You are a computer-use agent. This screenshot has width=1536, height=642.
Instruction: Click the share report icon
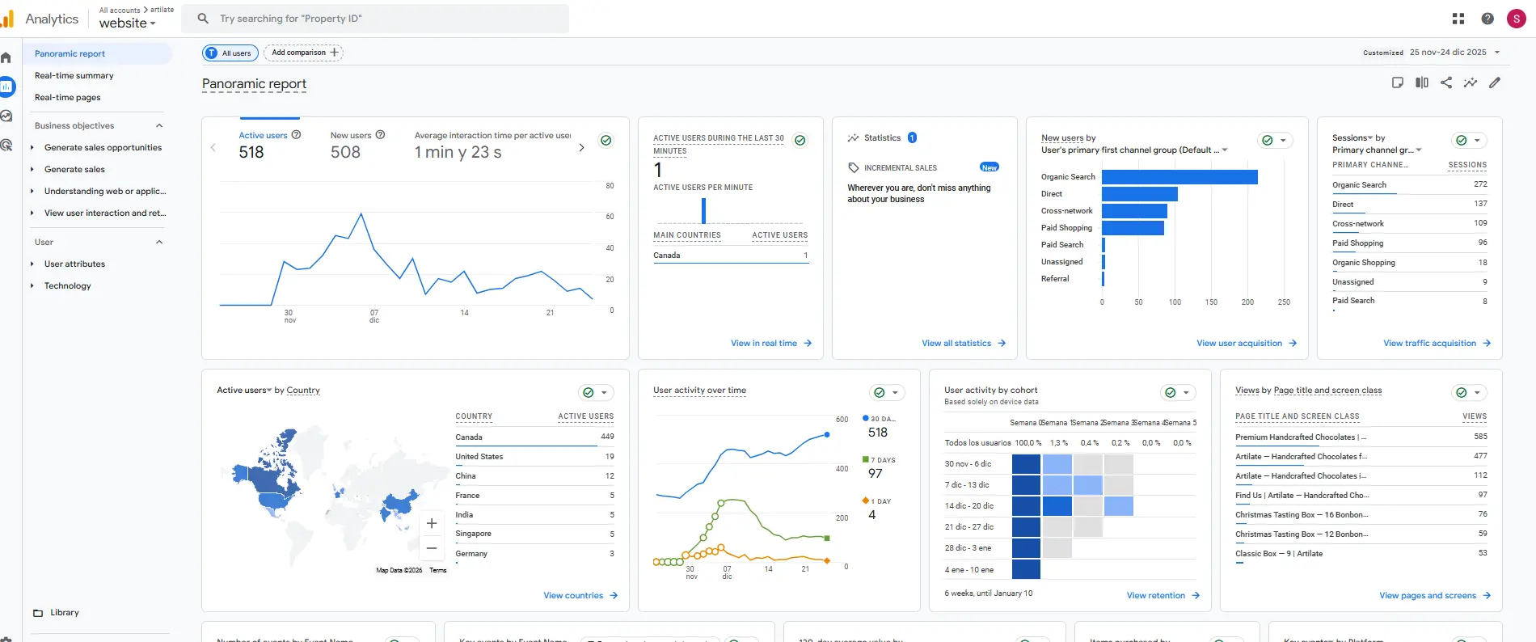[x=1446, y=82]
